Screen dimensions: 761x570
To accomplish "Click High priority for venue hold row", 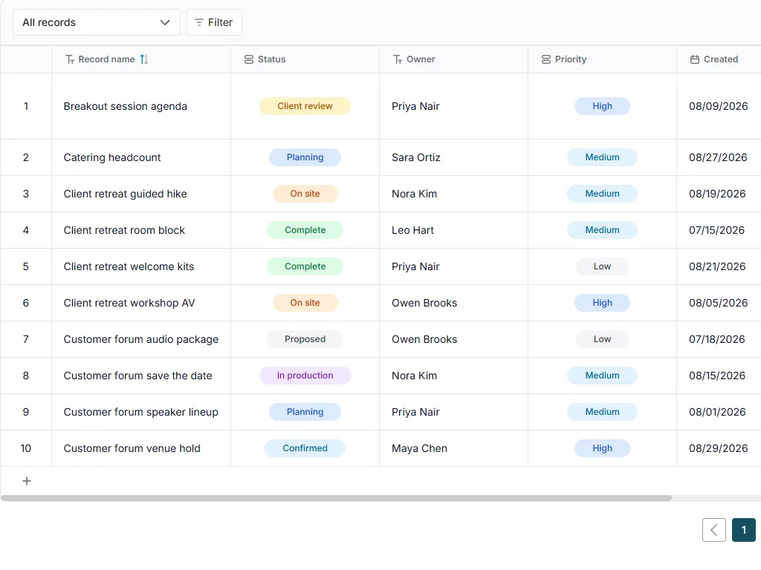I will click(602, 448).
